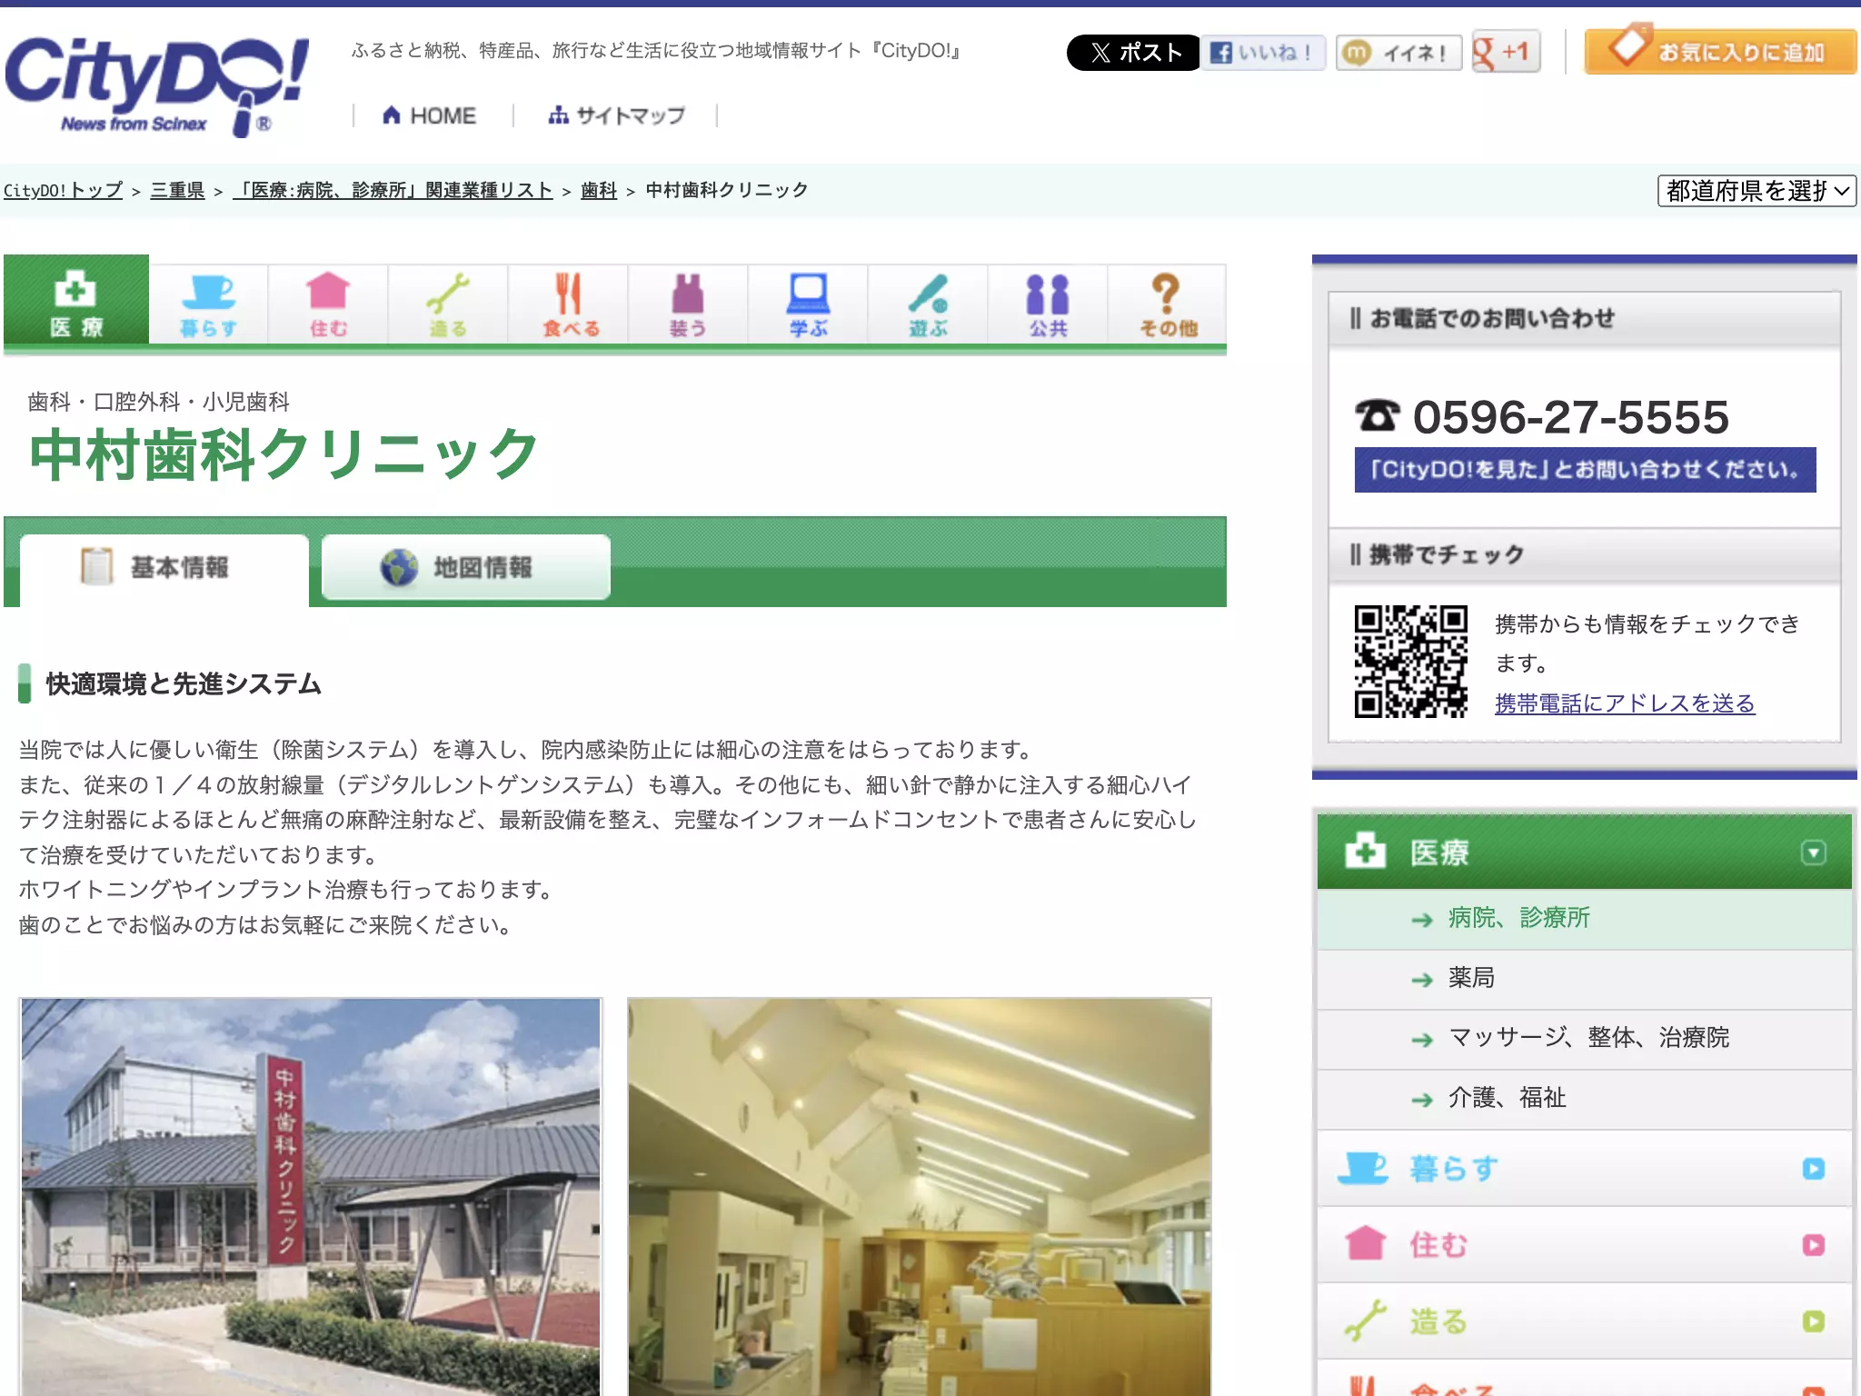Select the 基本情報 tab

[164, 569]
